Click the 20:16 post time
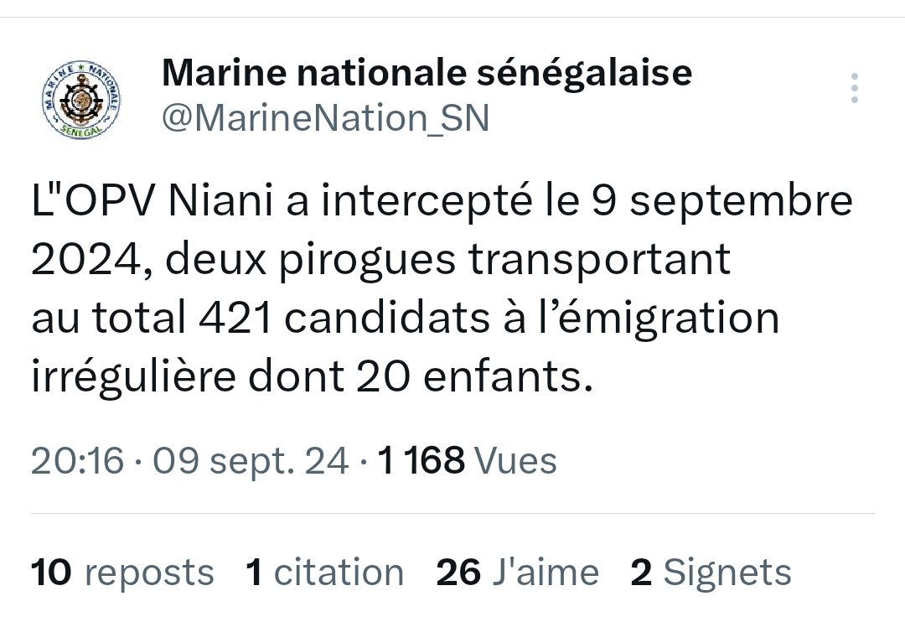 click(78, 460)
